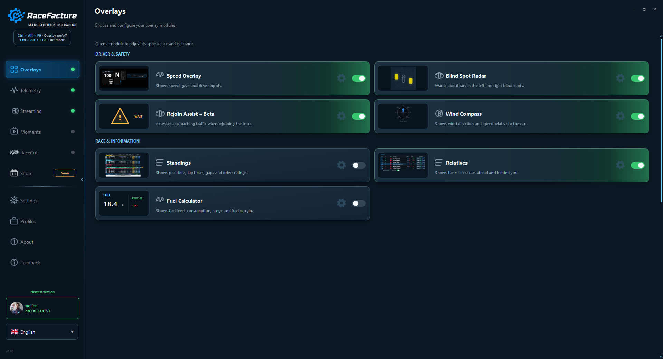Click the Rejoin Assist shield icon
663x359 pixels.
pyautogui.click(x=160, y=114)
